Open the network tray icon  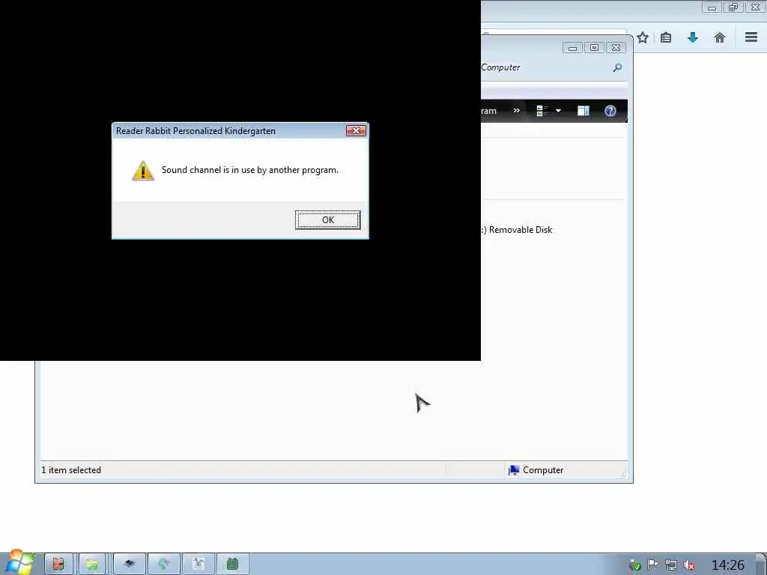tap(671, 565)
